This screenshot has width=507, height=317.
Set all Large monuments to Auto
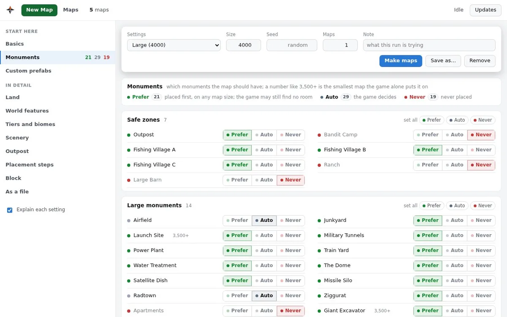(x=457, y=206)
